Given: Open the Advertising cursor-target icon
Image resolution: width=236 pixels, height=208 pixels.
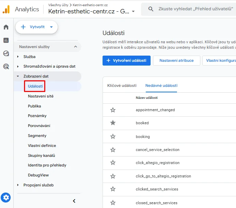Looking at the screenshot, I should pyautogui.click(x=6, y=67).
